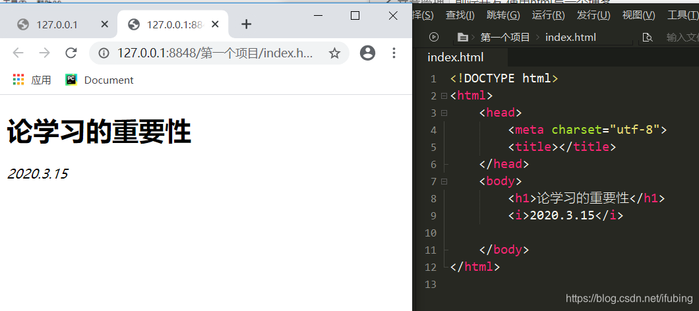The height and width of the screenshot is (311, 699).
Task: Collapse the head tag fold on line 3
Action: point(444,113)
